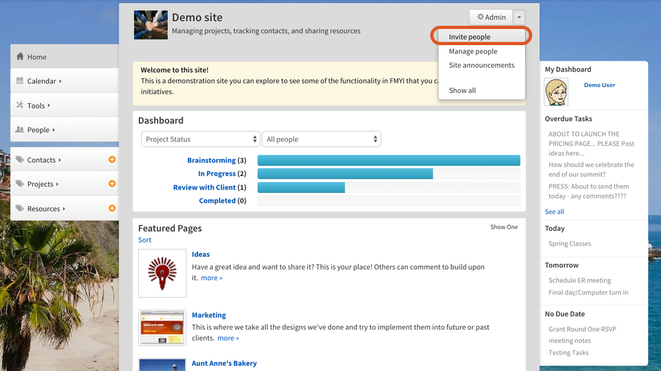The image size is (661, 371).
Task: Click the In Progress progress bar
Action: click(345, 174)
